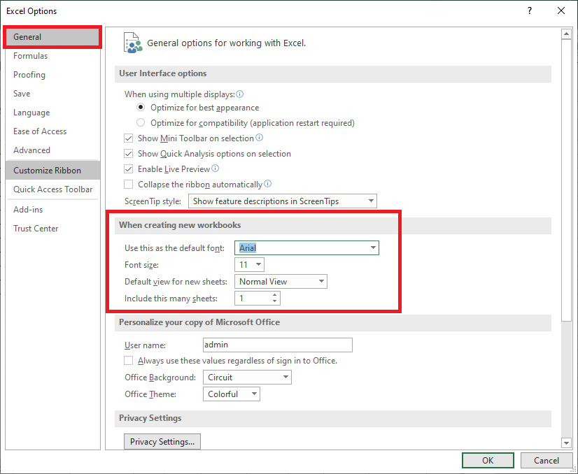Click the info icon beside multiple displays option
This screenshot has height=474, width=578.
[x=239, y=94]
